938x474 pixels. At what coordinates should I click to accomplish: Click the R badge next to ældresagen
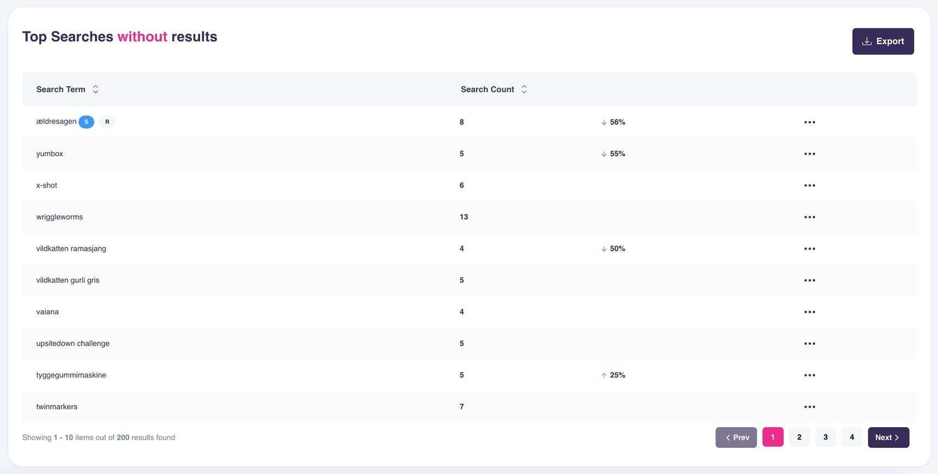(x=107, y=122)
